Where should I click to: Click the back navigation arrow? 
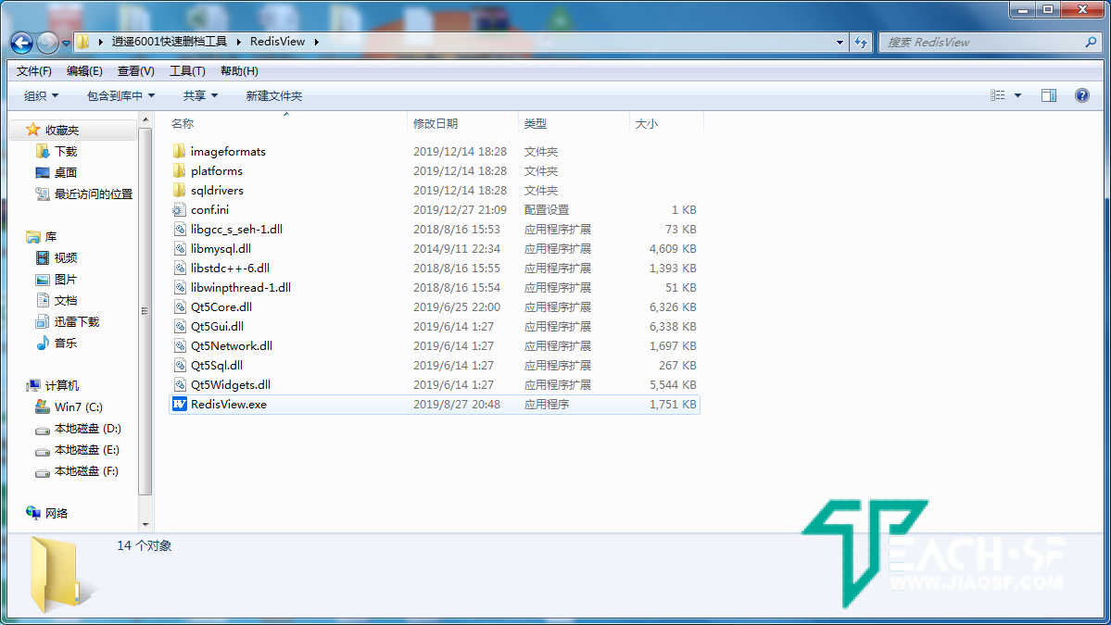tap(20, 42)
